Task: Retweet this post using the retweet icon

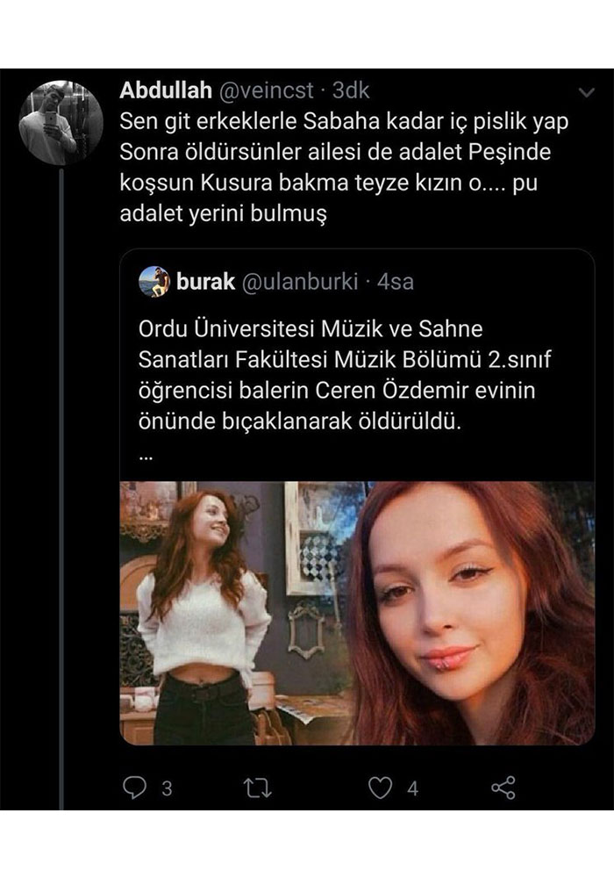Action: (x=259, y=788)
